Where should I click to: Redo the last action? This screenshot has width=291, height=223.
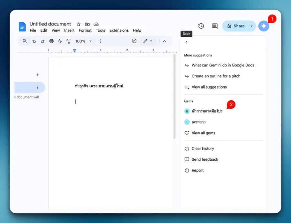click(42, 41)
